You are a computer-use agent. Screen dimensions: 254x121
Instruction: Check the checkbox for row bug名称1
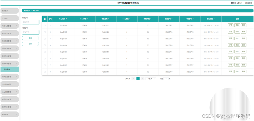coord(45,25)
